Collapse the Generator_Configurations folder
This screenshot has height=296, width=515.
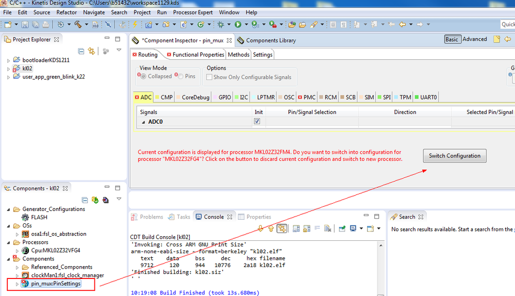(8, 209)
